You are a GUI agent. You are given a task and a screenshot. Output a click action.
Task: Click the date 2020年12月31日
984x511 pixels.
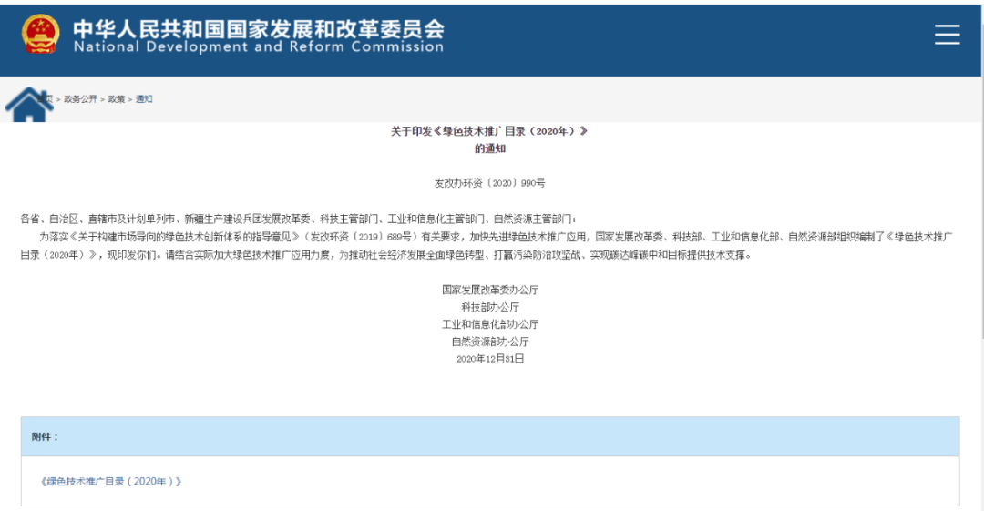tap(490, 359)
